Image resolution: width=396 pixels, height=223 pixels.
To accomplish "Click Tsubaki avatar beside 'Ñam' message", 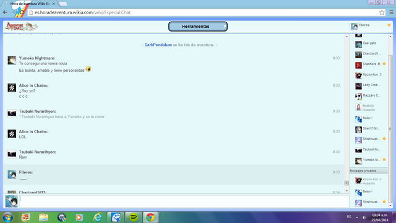I will click(x=12, y=154).
